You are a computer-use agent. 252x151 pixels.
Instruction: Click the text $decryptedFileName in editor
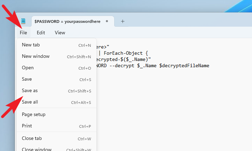(184, 66)
